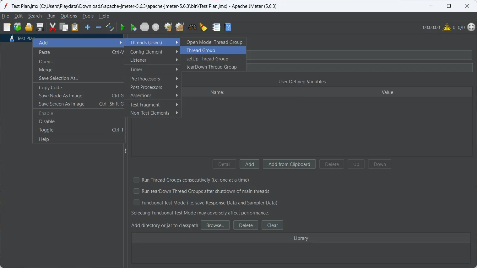Select Save Screen As Image
Image resolution: width=477 pixels, height=268 pixels.
coord(79,104)
